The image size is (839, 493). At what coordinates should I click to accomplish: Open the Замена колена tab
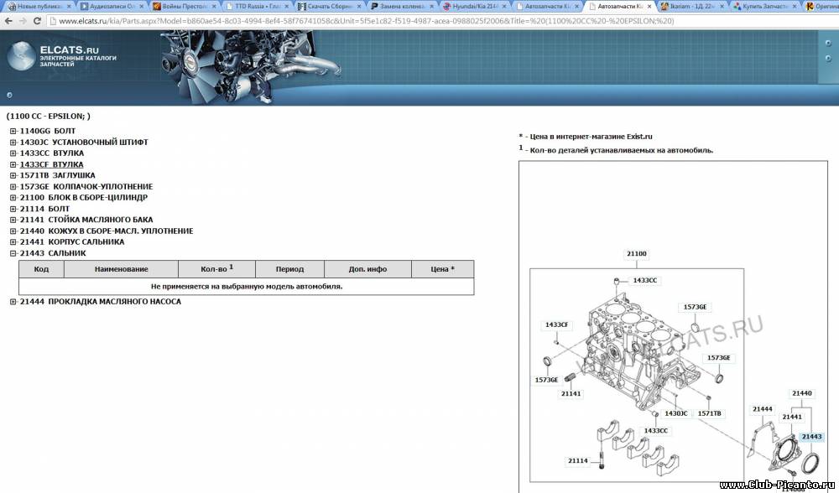[x=402, y=7]
